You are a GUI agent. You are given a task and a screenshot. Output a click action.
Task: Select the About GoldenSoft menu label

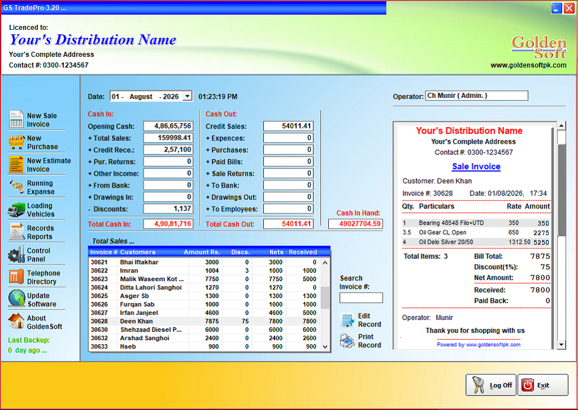[x=44, y=322]
